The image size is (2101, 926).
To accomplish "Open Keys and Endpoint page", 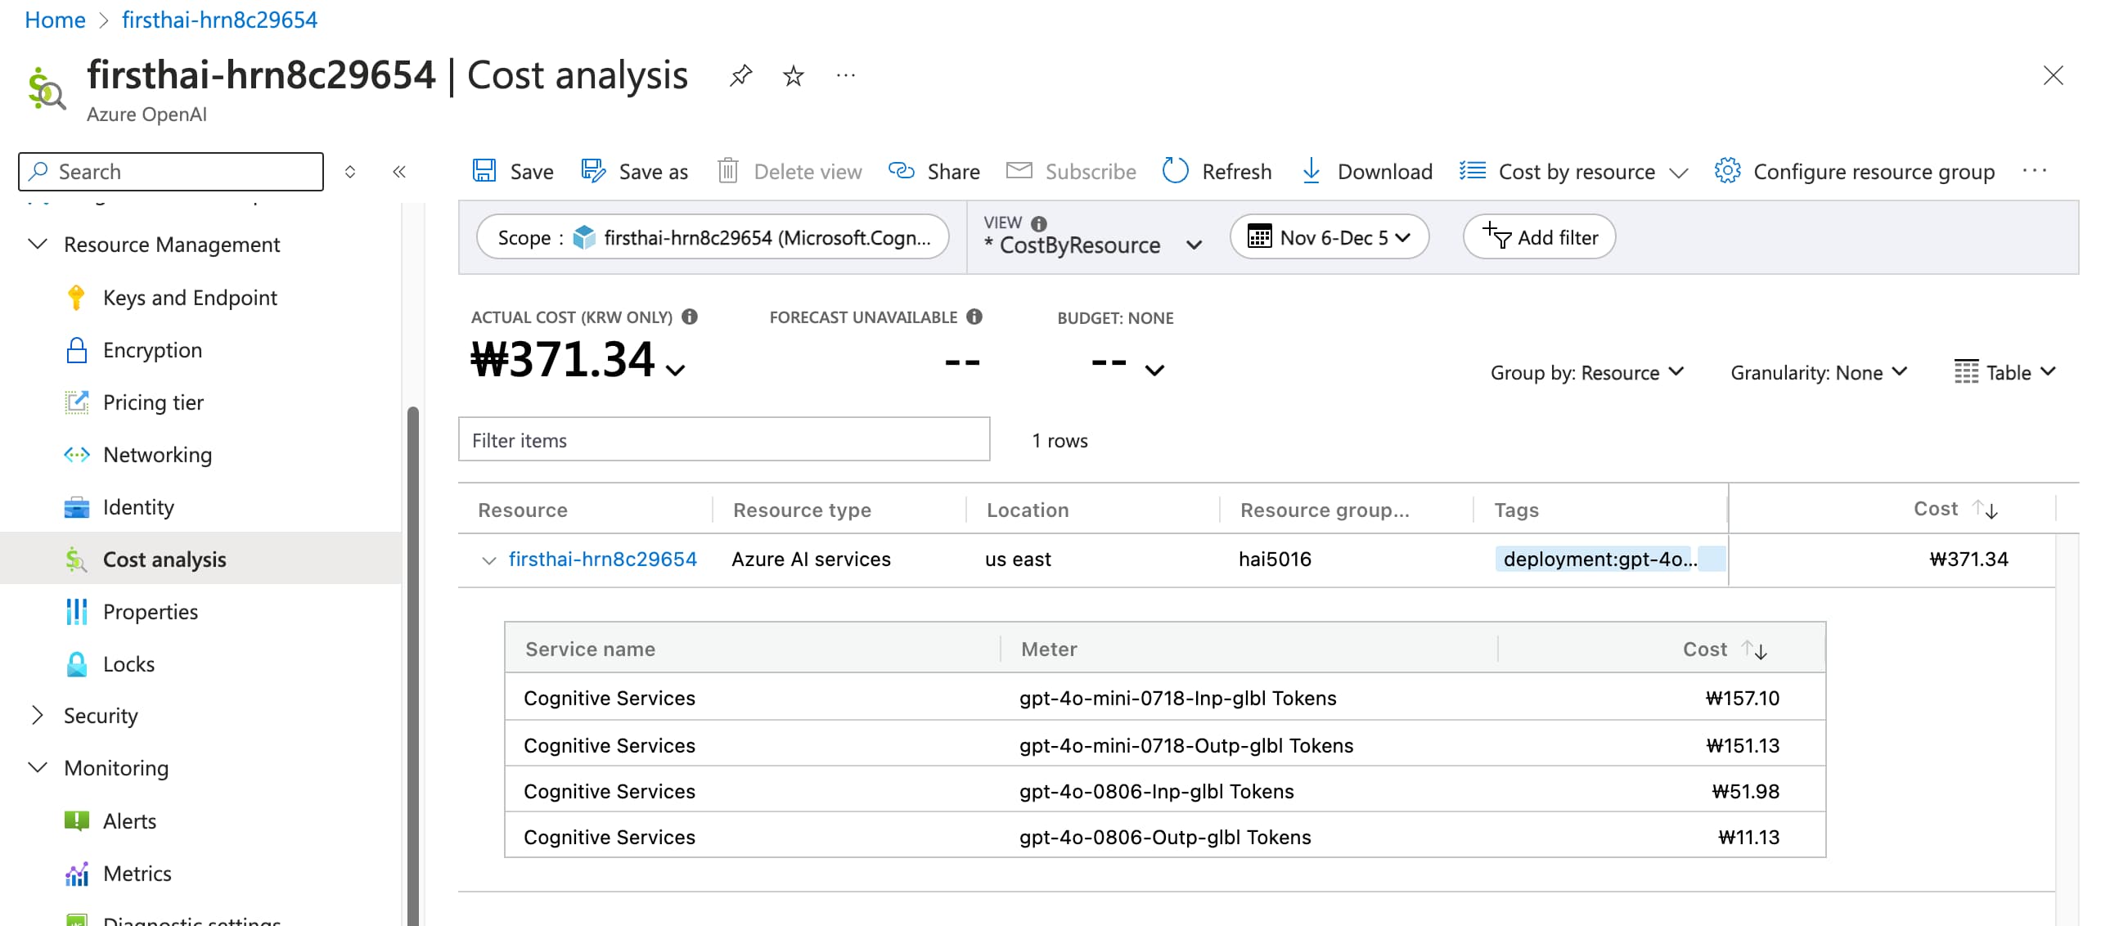I will 190,297.
